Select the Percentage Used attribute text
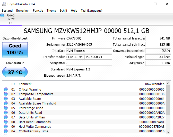Viewport: 173px width, 137px height. point(31,108)
